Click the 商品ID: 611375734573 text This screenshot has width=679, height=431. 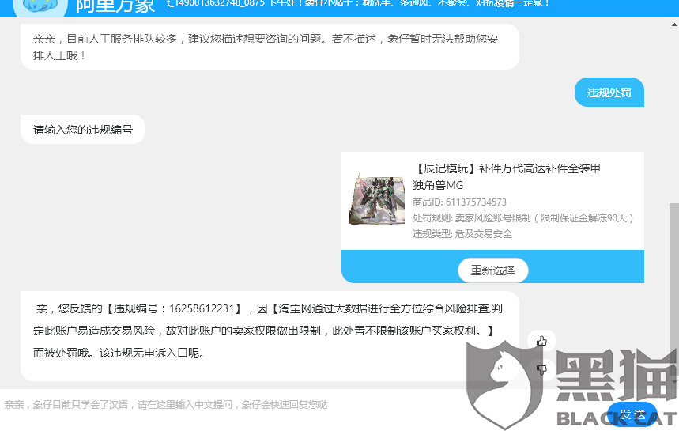pyautogui.click(x=459, y=202)
